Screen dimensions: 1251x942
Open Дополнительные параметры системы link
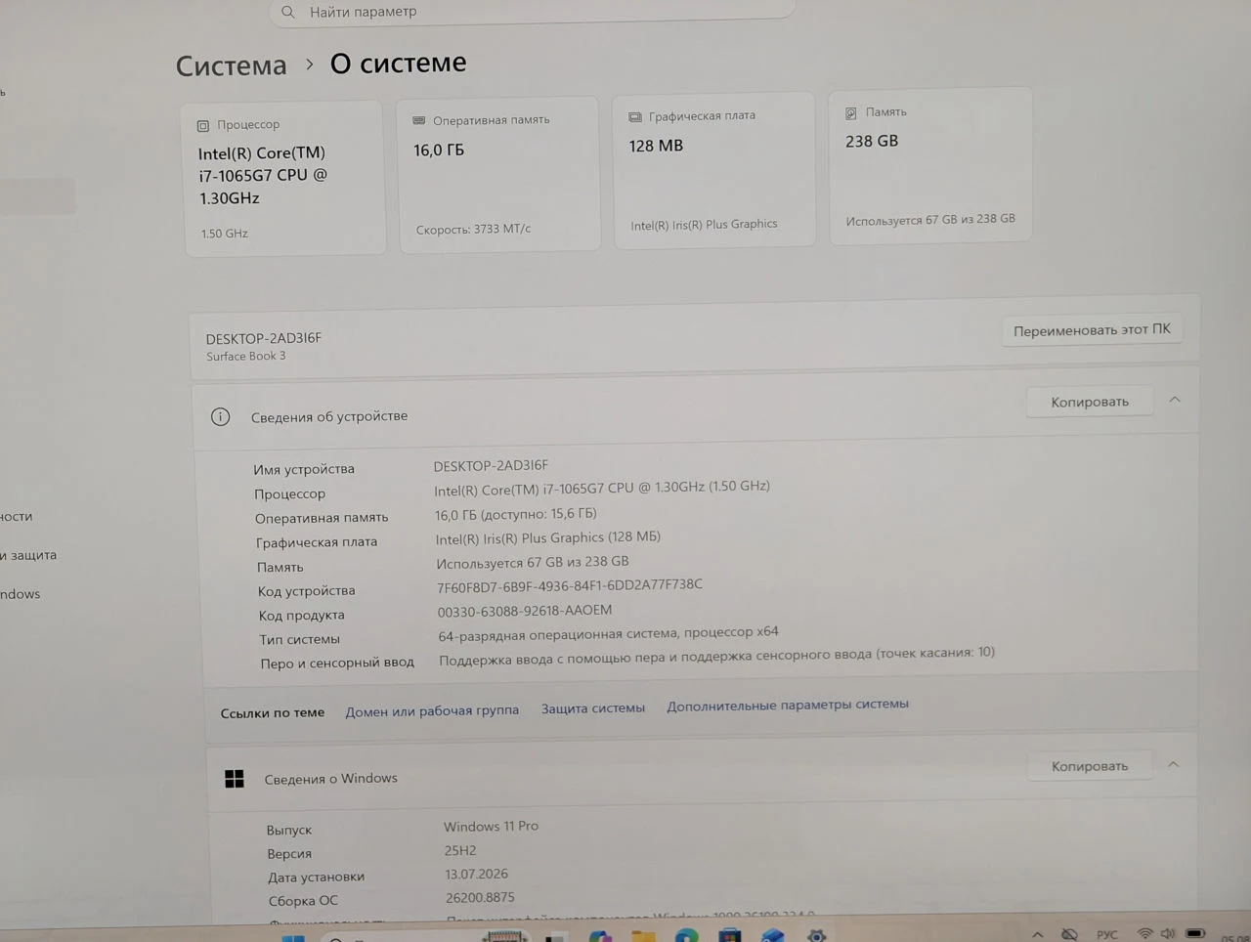coord(788,705)
